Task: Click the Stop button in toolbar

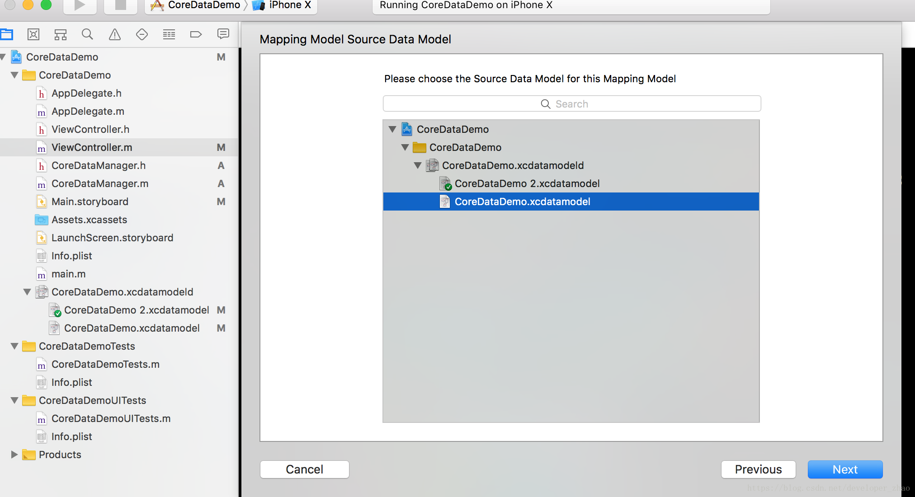Action: (x=121, y=5)
